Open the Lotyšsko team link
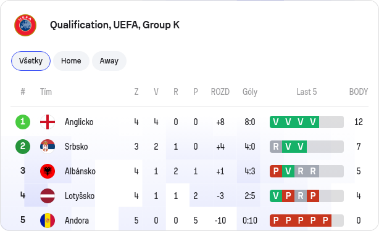379x231 pixels. (x=80, y=196)
